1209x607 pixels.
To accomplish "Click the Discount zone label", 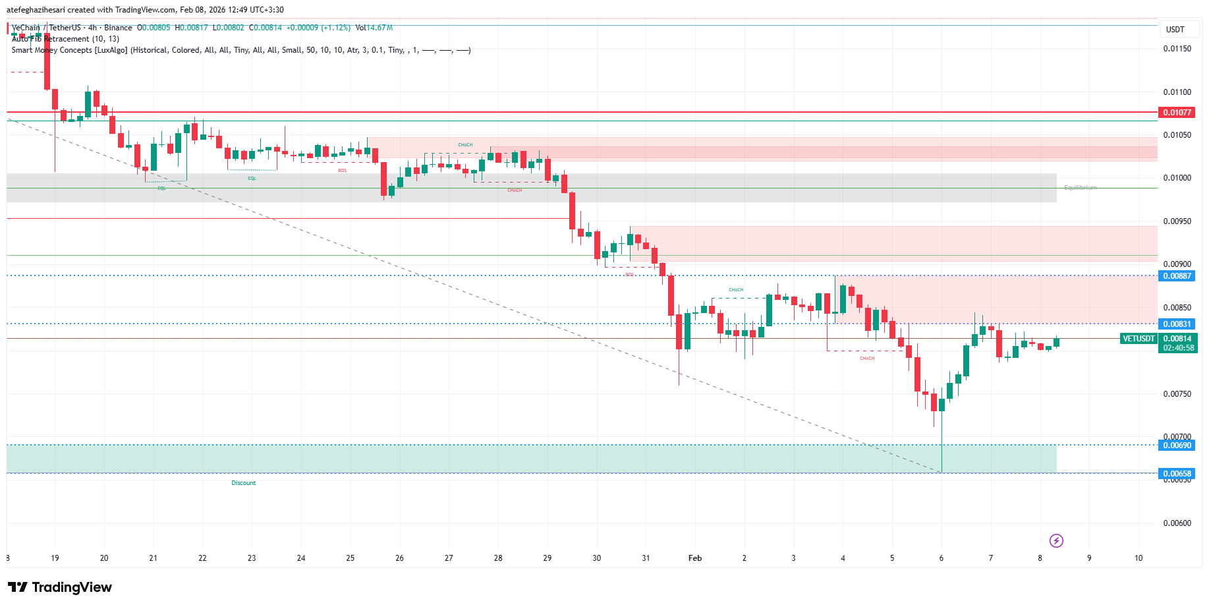I will tap(243, 483).
